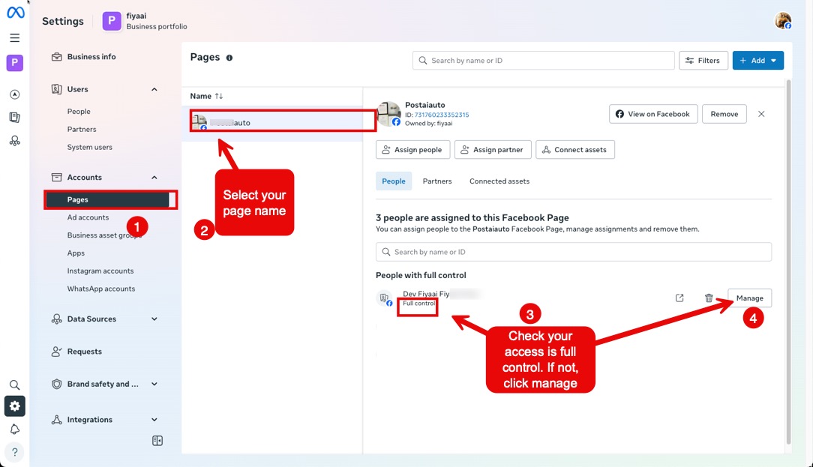Image resolution: width=813 pixels, height=467 pixels.
Task: Open Dev Fiyaai profile via external link icon
Action: coord(679,298)
